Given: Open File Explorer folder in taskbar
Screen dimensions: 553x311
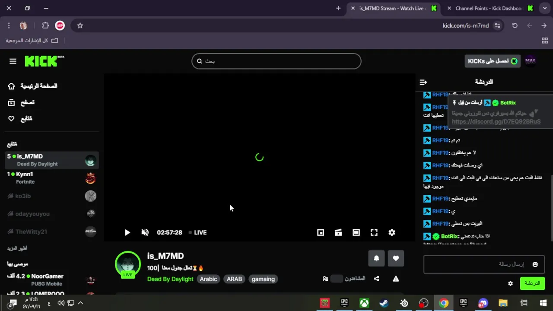Looking at the screenshot, I should pyautogui.click(x=503, y=303).
